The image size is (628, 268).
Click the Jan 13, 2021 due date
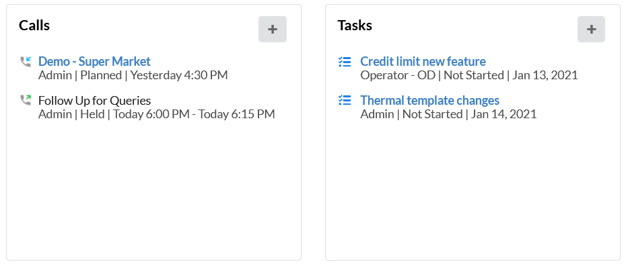point(545,75)
